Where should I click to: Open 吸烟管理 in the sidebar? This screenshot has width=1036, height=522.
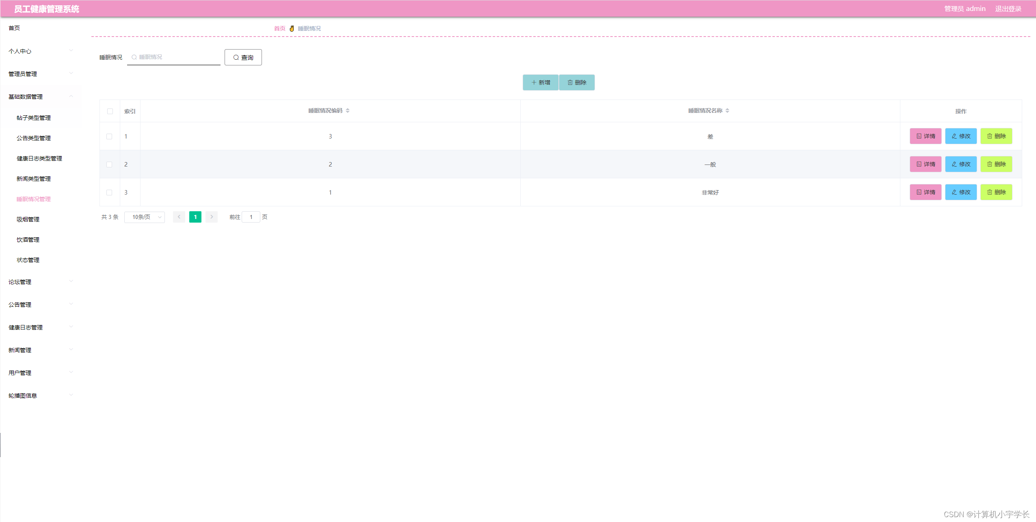coord(28,219)
